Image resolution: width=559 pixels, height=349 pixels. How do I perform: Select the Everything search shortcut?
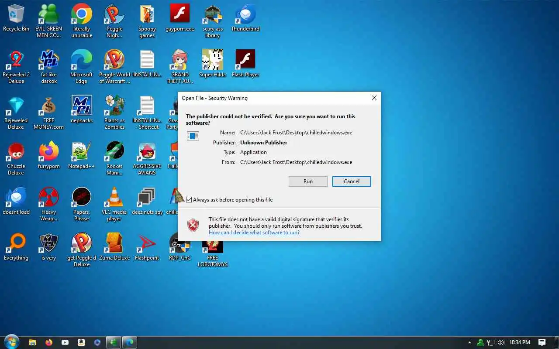pyautogui.click(x=16, y=247)
